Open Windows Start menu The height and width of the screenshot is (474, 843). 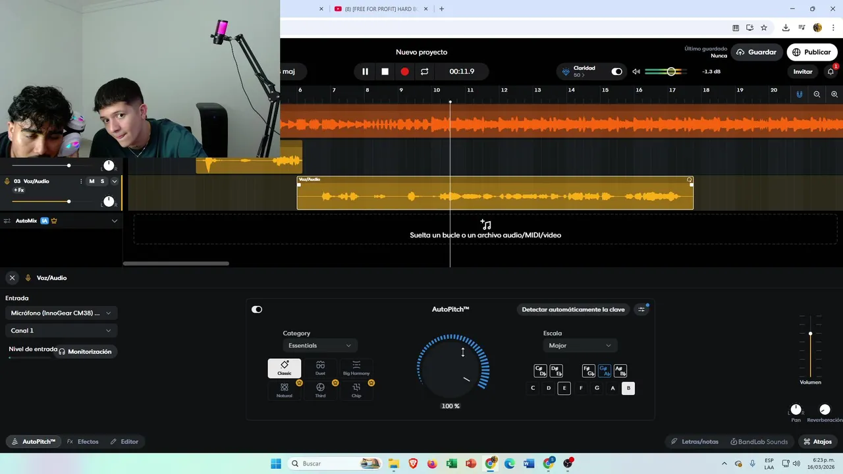tap(276, 463)
